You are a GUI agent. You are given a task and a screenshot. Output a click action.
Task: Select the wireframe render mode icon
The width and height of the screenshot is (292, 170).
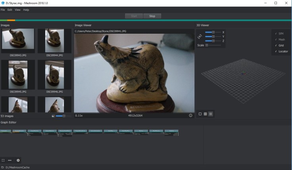point(206,114)
